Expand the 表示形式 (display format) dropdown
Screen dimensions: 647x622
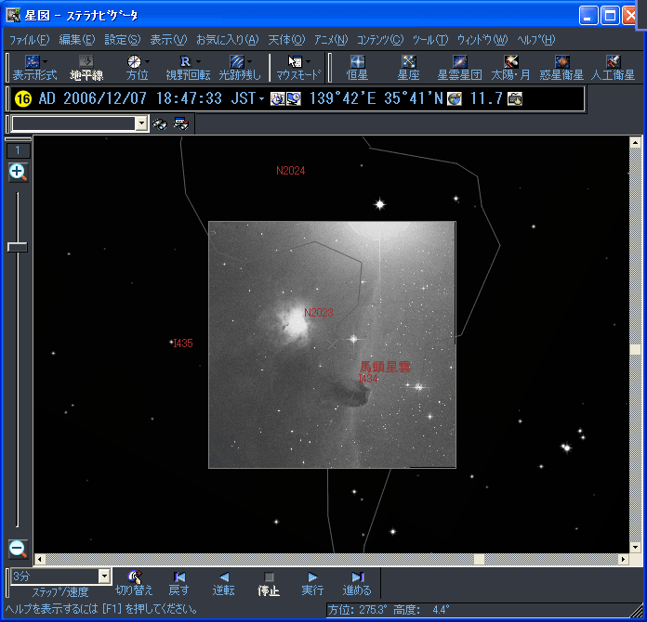46,61
